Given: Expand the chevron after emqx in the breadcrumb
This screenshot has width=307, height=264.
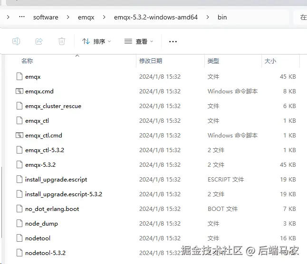Looking at the screenshot, I should (x=104, y=17).
